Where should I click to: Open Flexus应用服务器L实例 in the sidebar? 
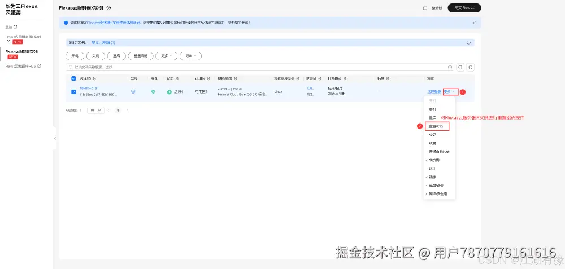[x=23, y=37]
